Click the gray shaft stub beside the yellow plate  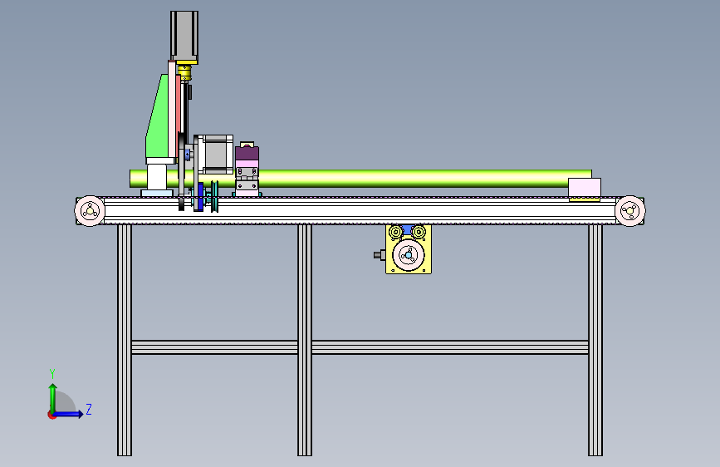(x=380, y=254)
